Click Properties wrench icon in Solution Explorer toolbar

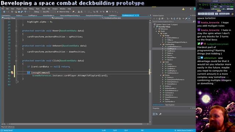186,19
